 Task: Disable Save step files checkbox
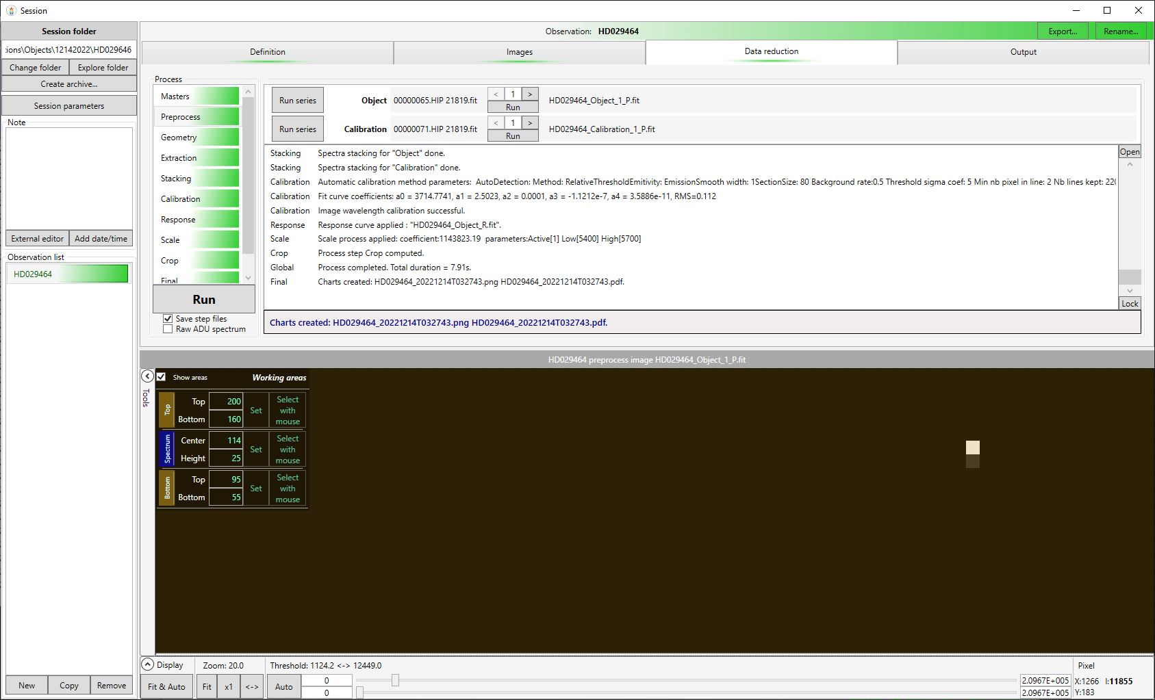coord(168,319)
